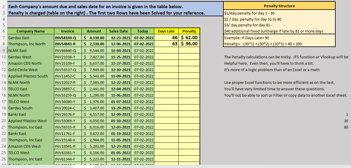Select sales date 11-09-2021 cell

(x=119, y=76)
